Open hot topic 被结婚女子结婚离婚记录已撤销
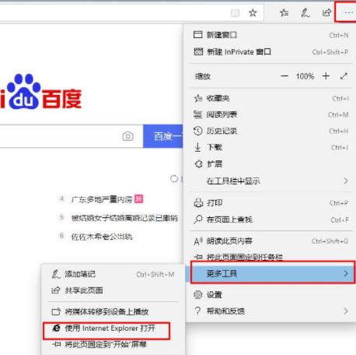The image size is (356, 355). (x=124, y=218)
